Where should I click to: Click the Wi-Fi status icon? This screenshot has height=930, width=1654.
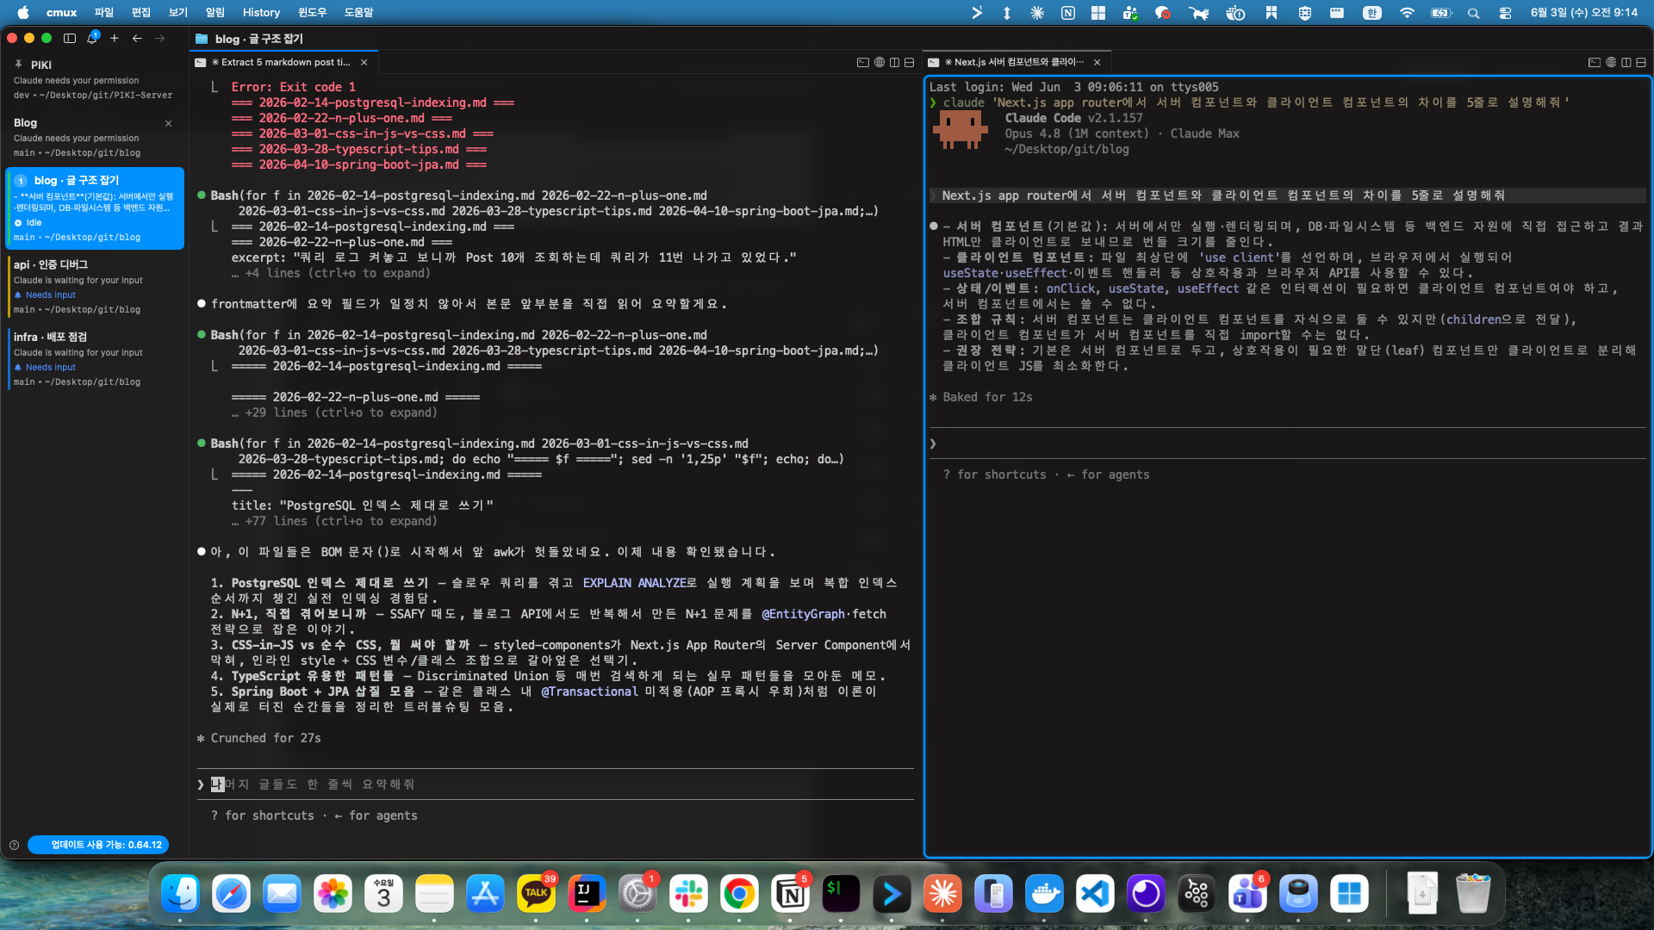1407,13
